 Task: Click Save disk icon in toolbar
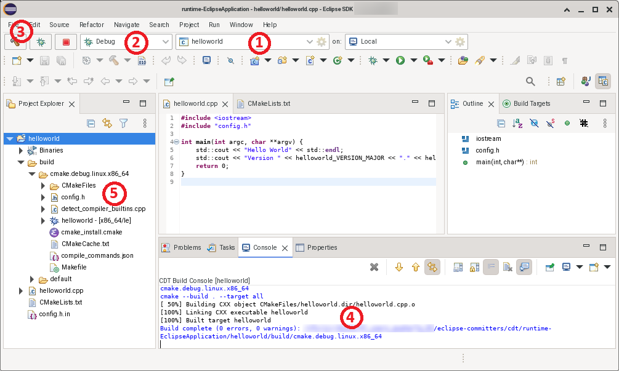44,60
